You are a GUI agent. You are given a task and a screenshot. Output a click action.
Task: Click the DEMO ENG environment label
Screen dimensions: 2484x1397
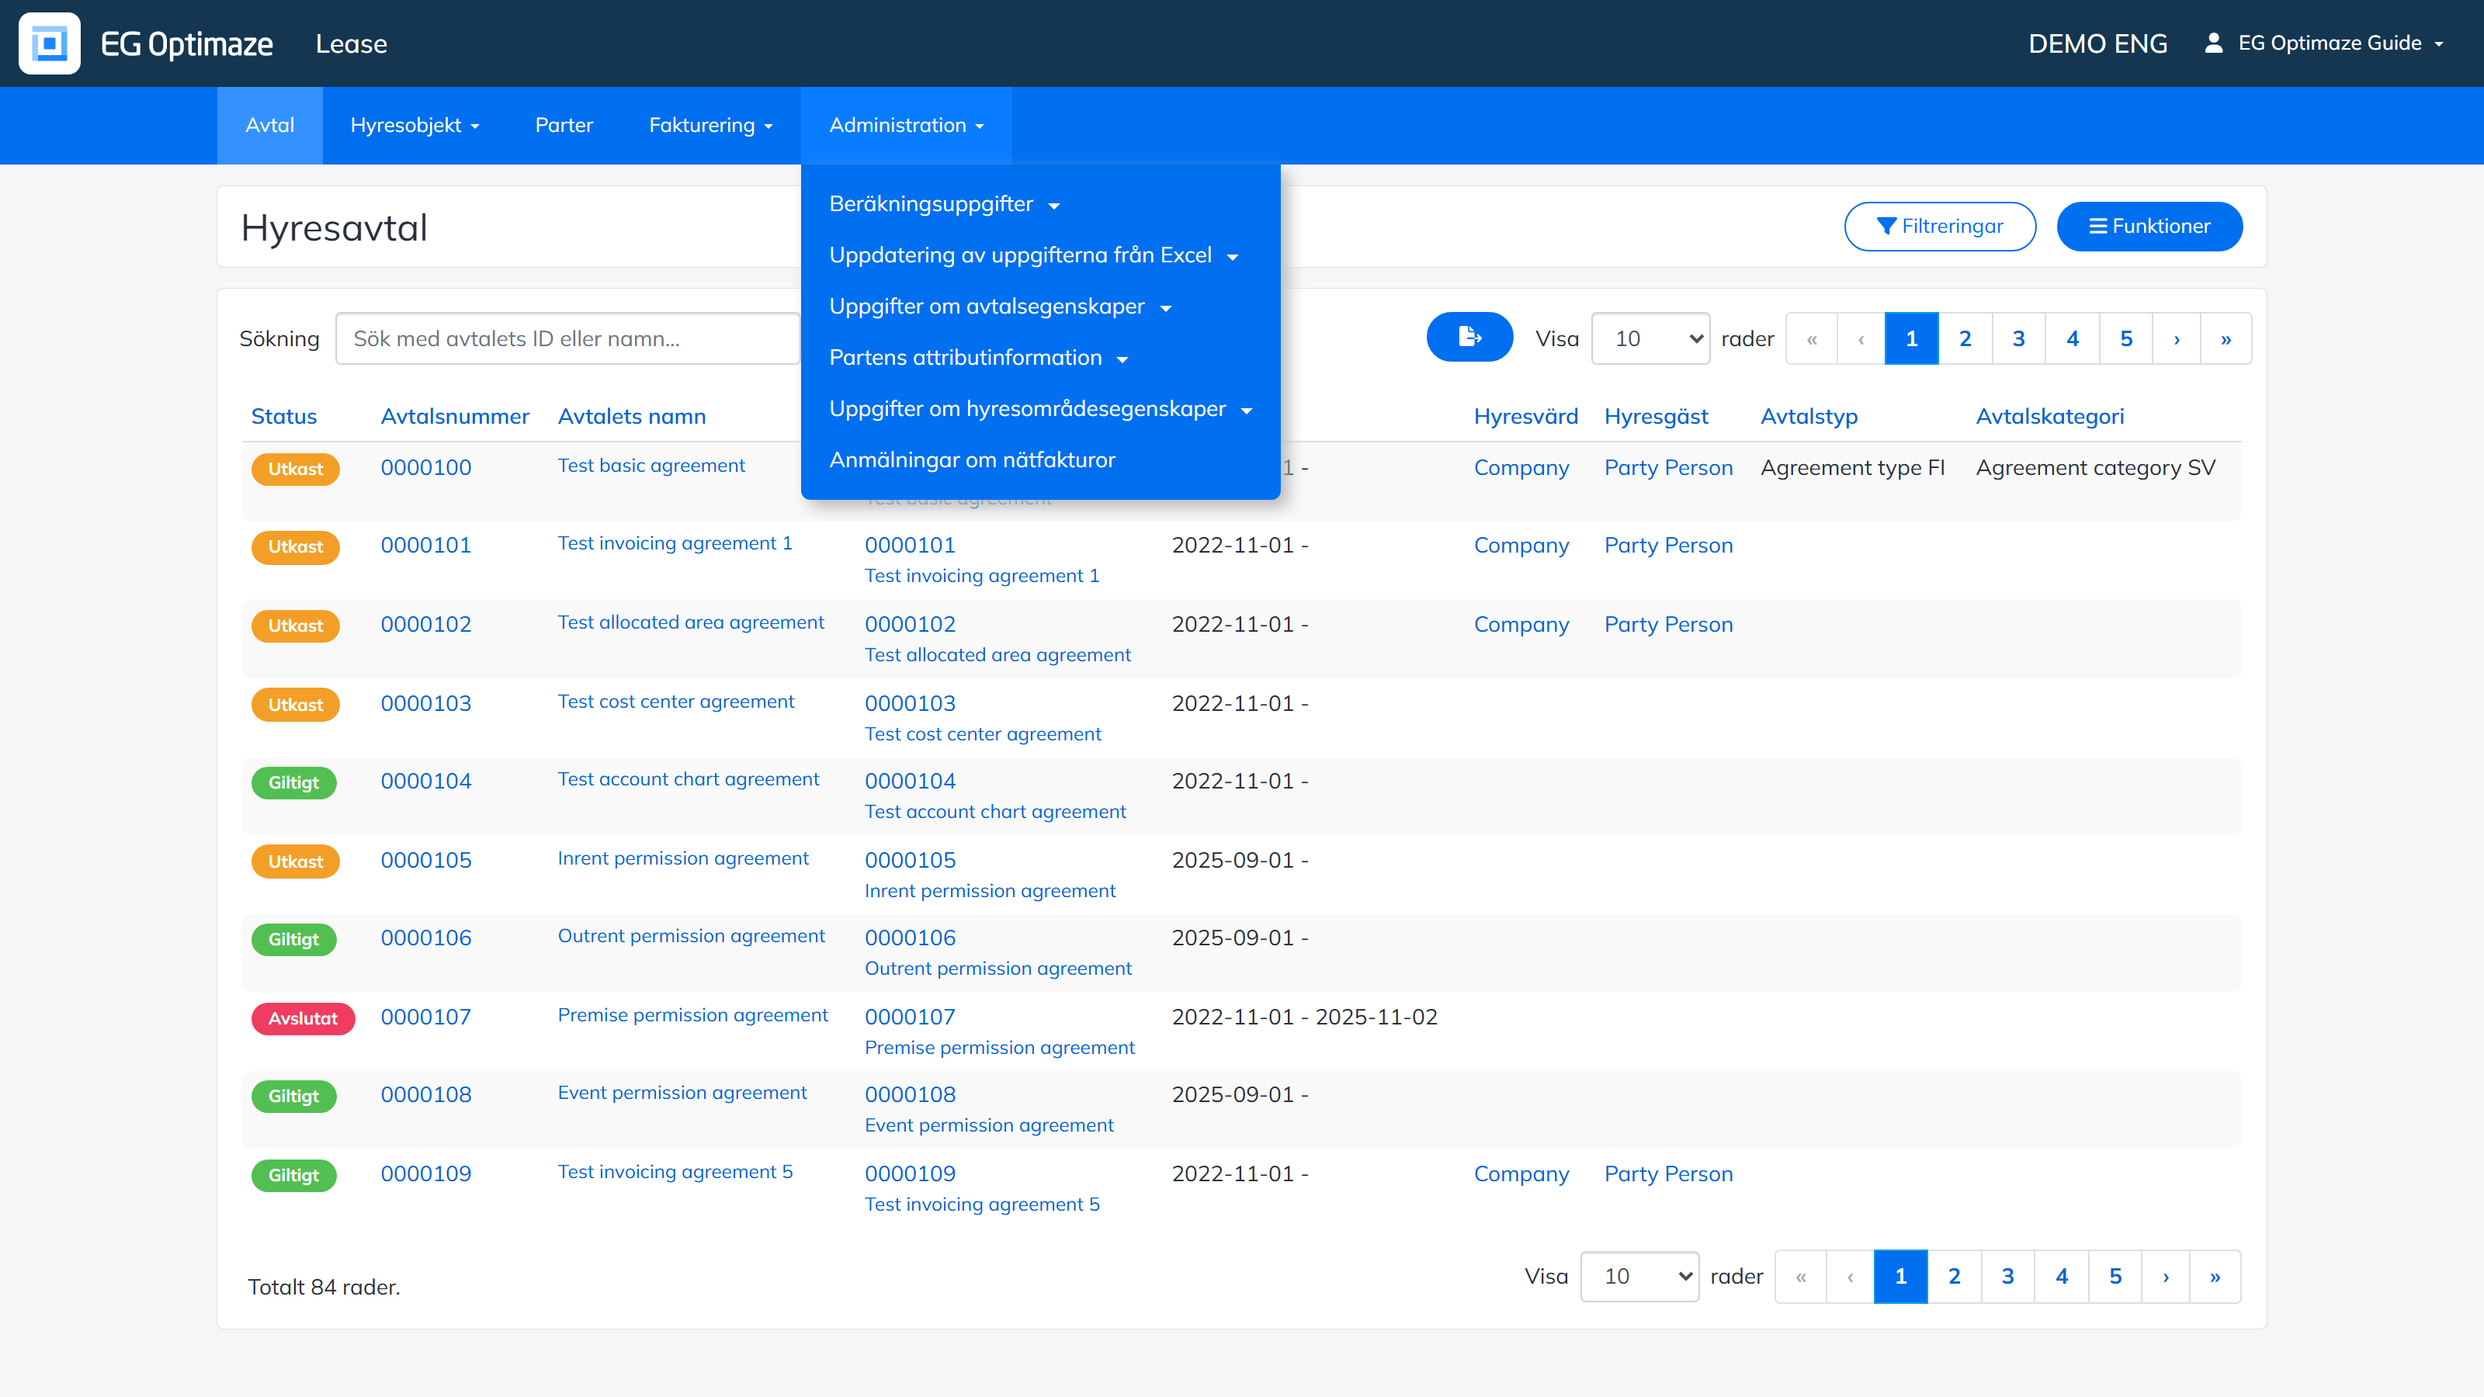[2097, 44]
